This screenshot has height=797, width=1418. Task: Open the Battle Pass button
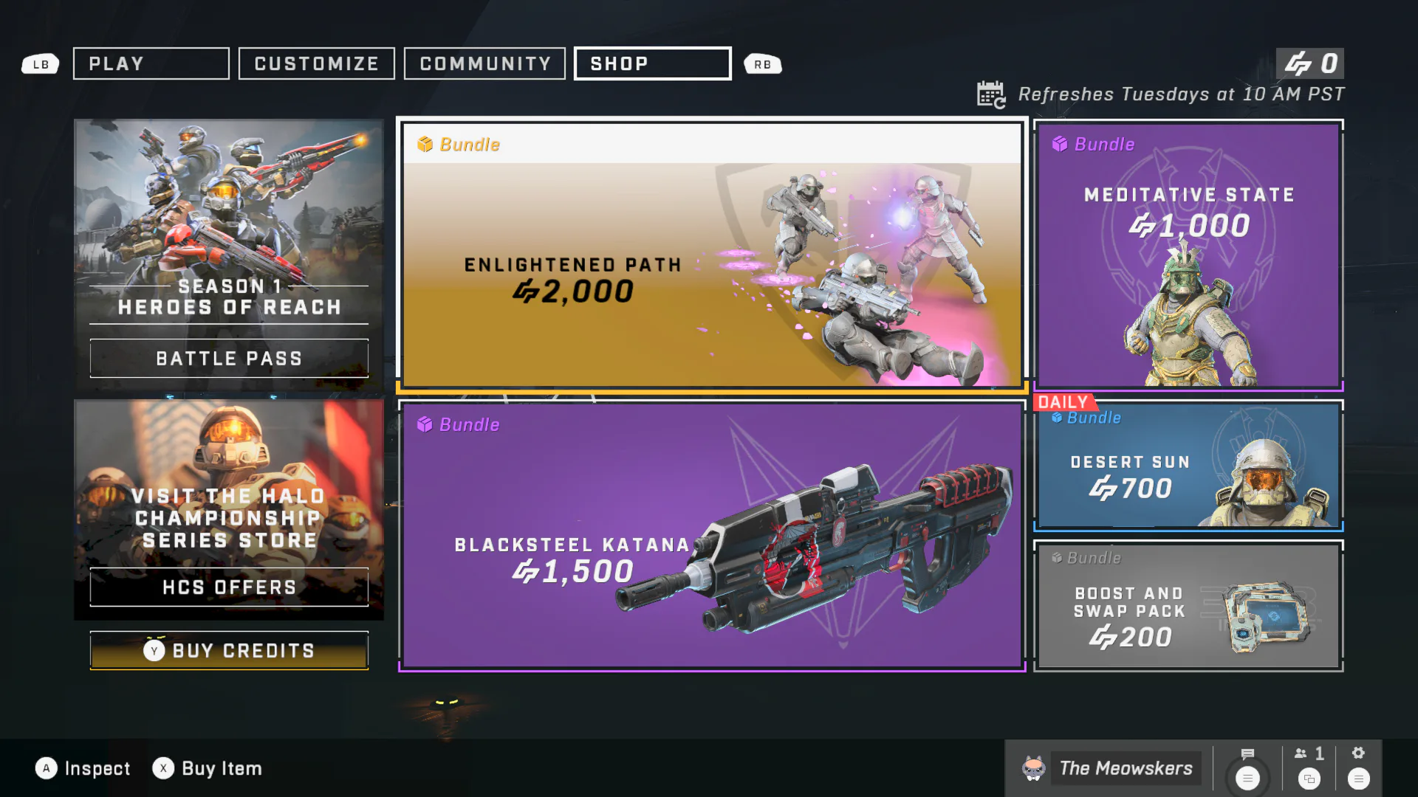(x=229, y=359)
